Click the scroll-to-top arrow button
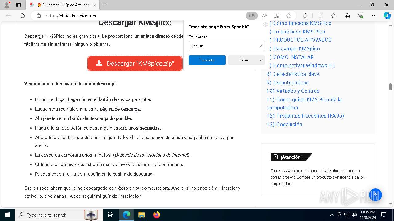Viewport: 394px width, 221px height. 375,195
